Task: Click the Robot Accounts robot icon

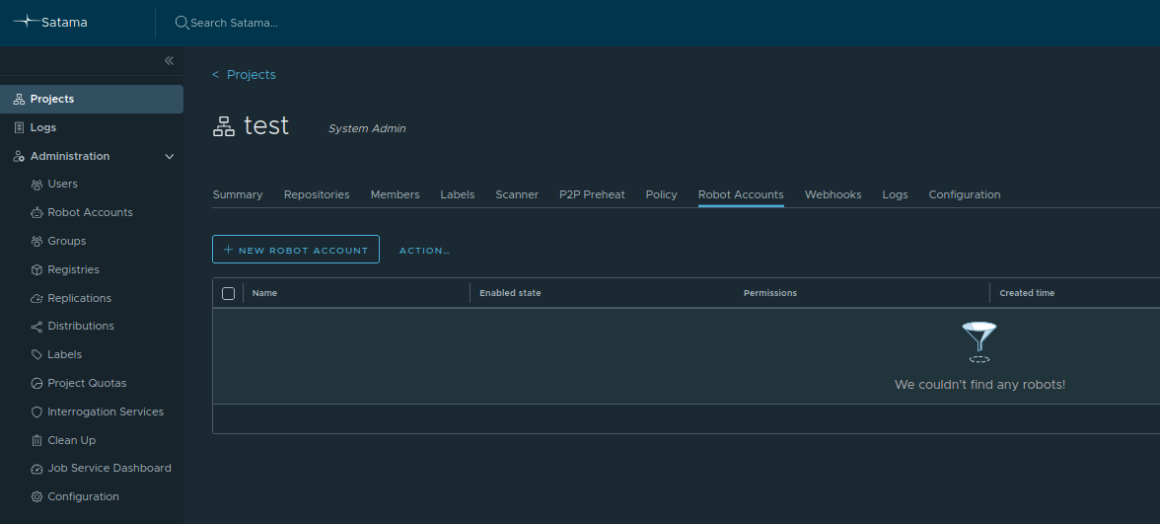Action: tap(36, 212)
